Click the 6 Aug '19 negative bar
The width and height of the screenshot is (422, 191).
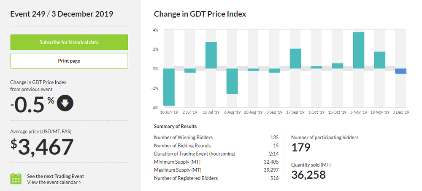pos(232,81)
